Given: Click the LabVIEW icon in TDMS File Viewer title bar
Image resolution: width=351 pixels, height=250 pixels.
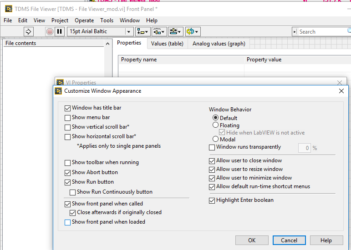Looking at the screenshot, I should tap(9, 9).
